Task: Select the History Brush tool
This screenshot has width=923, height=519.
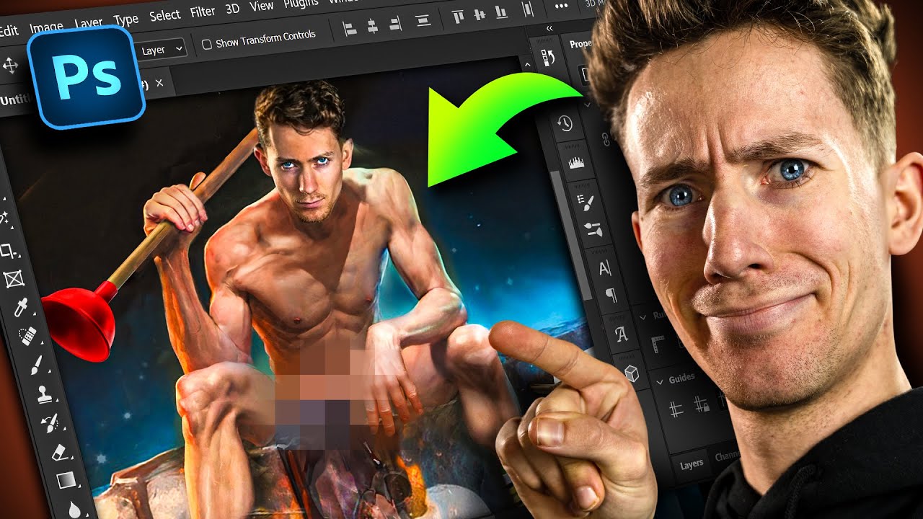Action: point(51,423)
